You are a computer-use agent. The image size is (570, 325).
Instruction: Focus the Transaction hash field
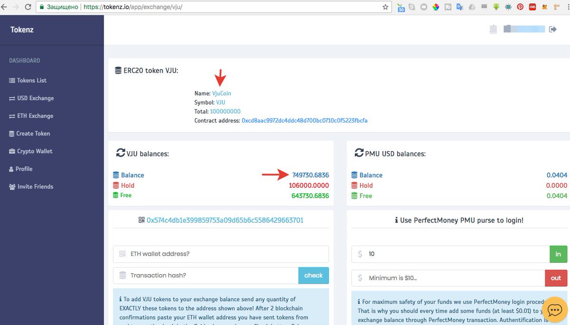[206, 275]
